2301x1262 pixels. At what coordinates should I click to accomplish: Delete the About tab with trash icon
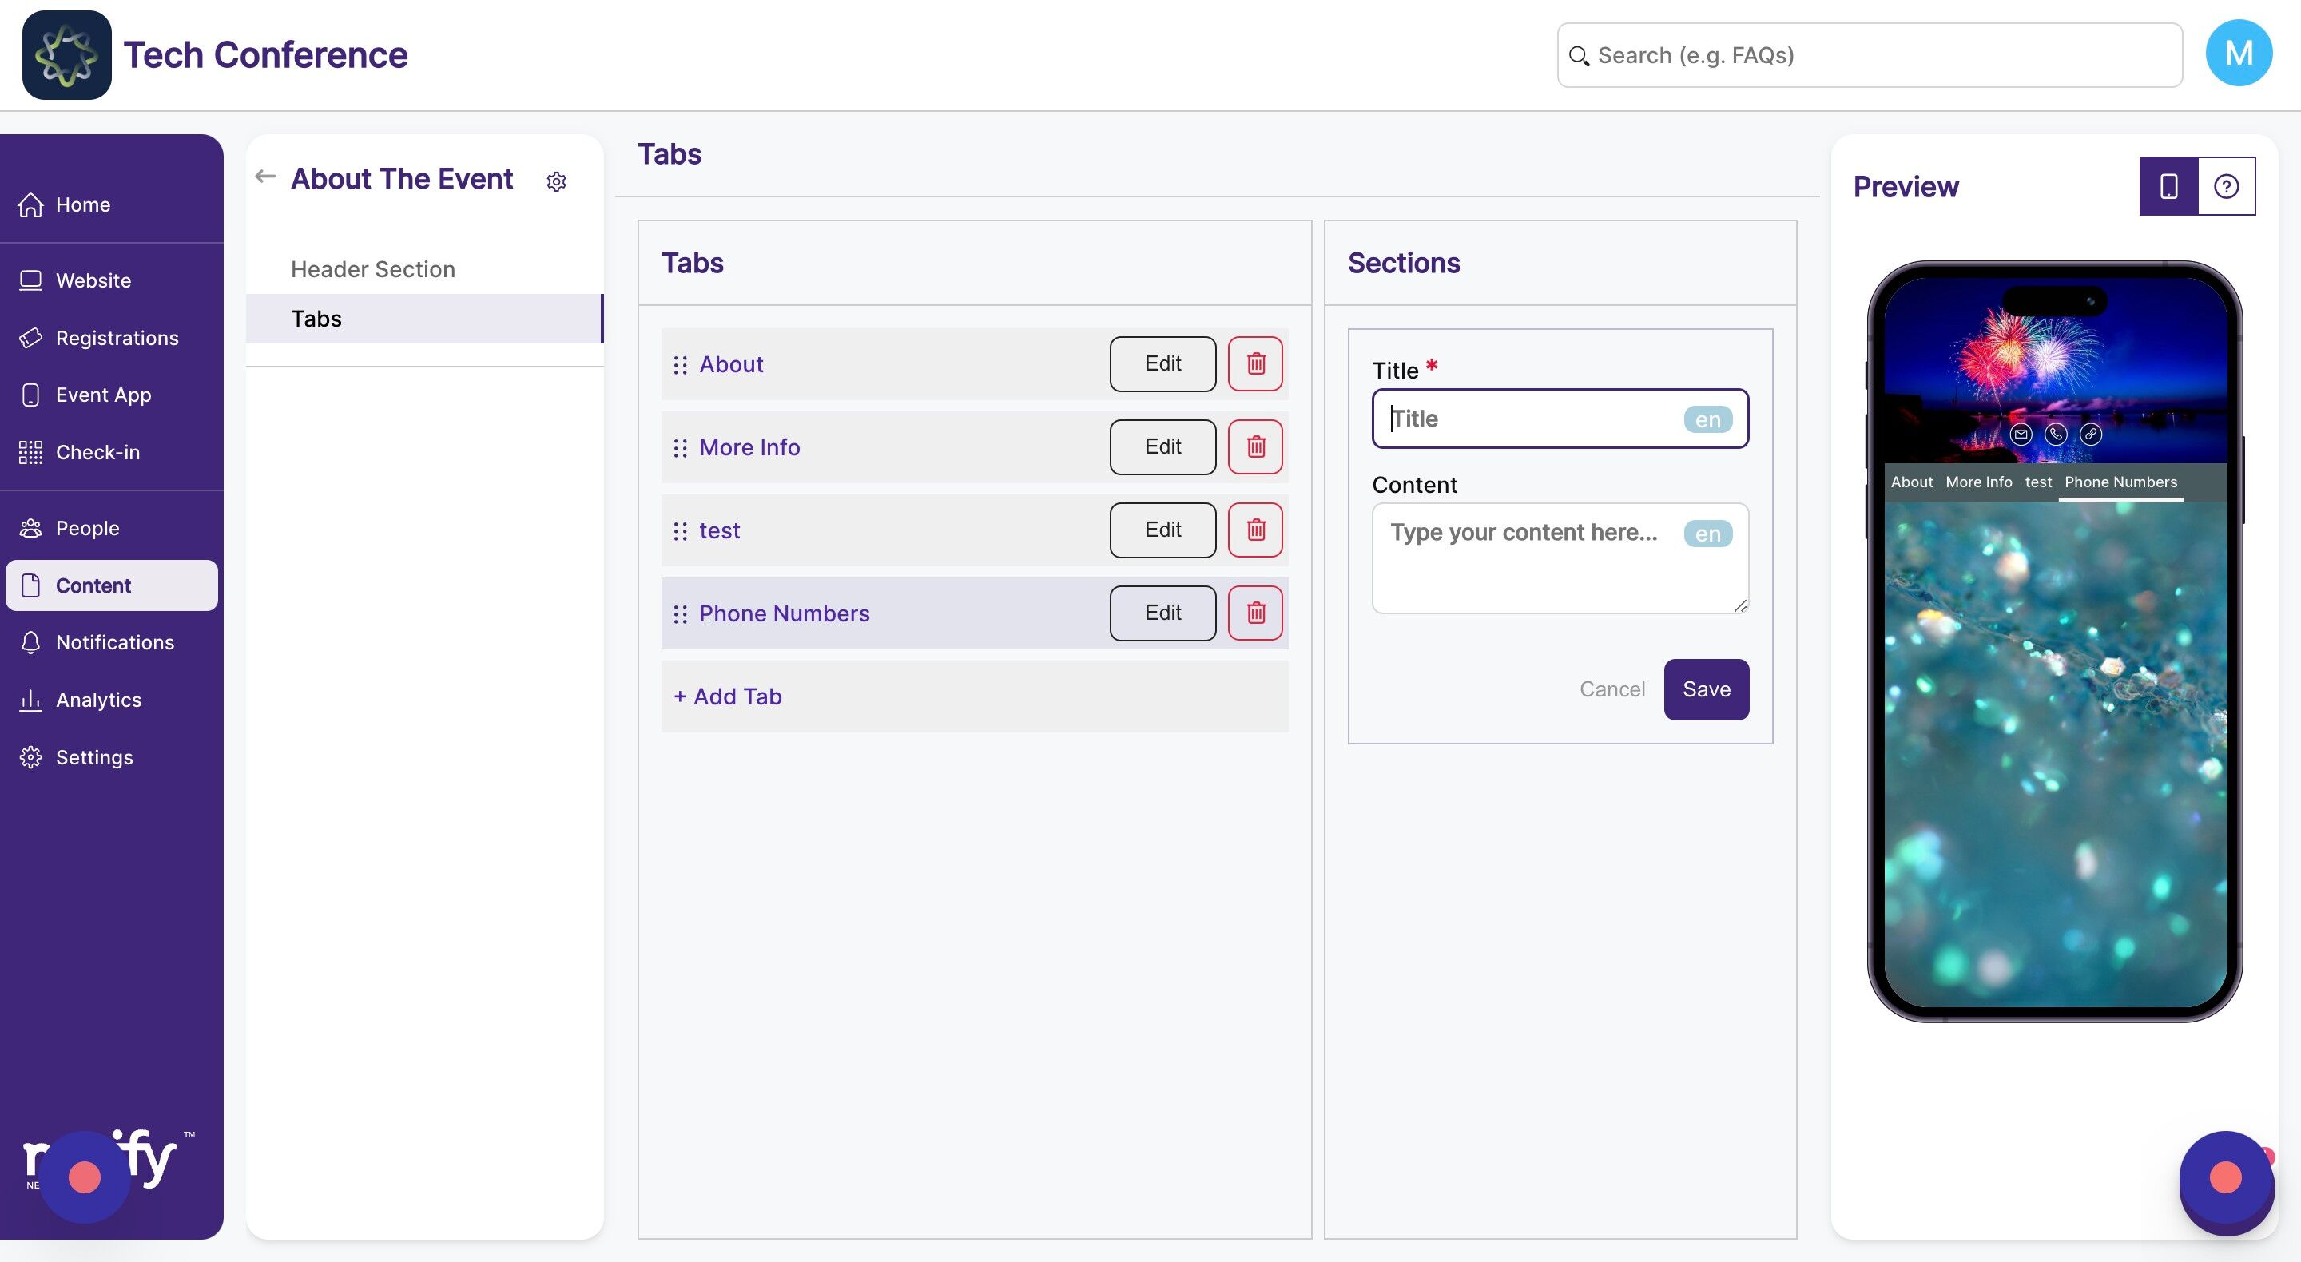coord(1255,363)
